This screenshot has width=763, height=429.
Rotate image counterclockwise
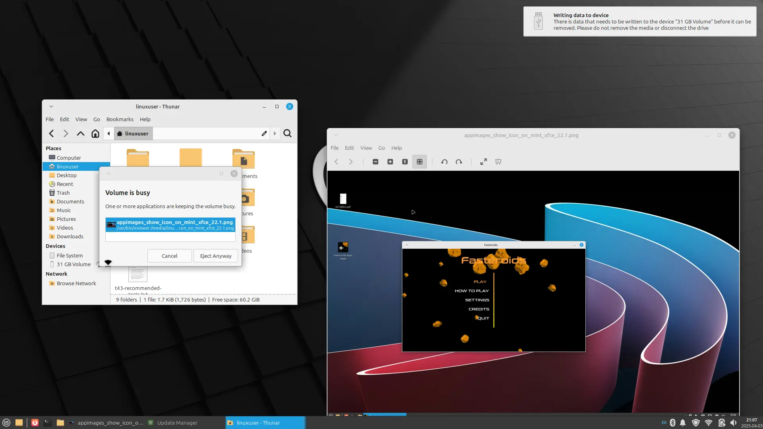coord(444,162)
